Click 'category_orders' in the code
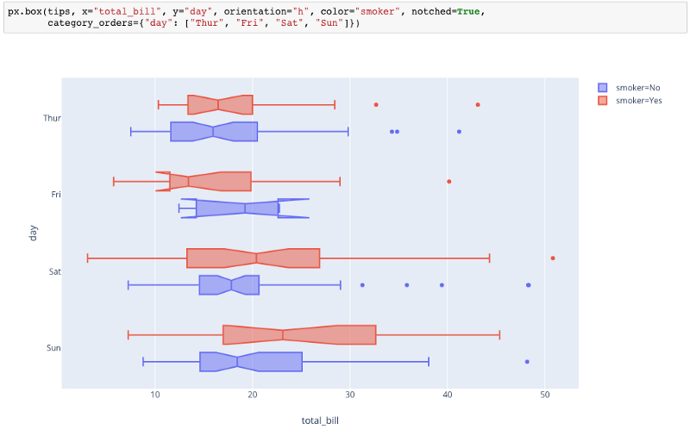The width and height of the screenshot is (690, 436). (92, 23)
